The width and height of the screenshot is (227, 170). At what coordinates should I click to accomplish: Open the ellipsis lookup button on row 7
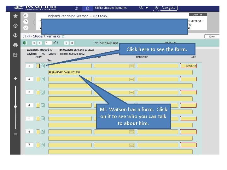[x=131, y=145]
